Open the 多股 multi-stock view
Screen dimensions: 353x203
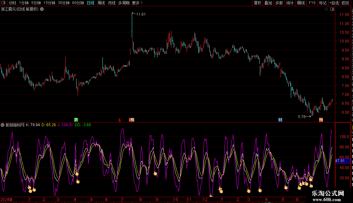[x=279, y=3]
